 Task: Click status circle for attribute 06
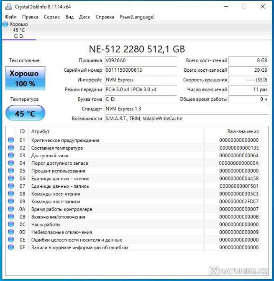[11, 178]
